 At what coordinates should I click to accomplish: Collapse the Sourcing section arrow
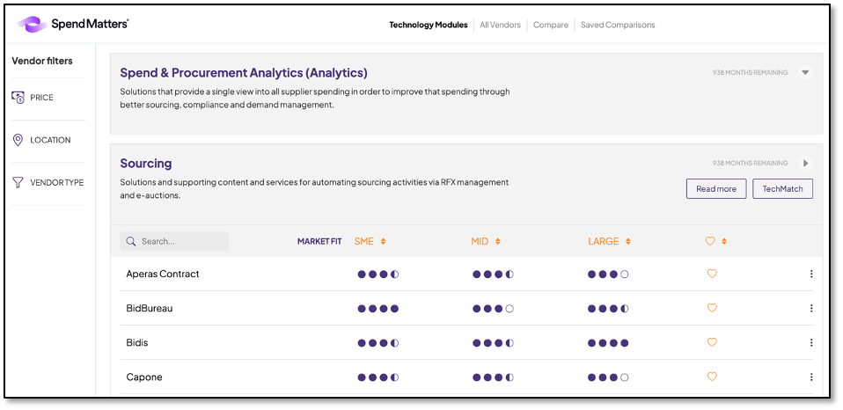click(804, 164)
